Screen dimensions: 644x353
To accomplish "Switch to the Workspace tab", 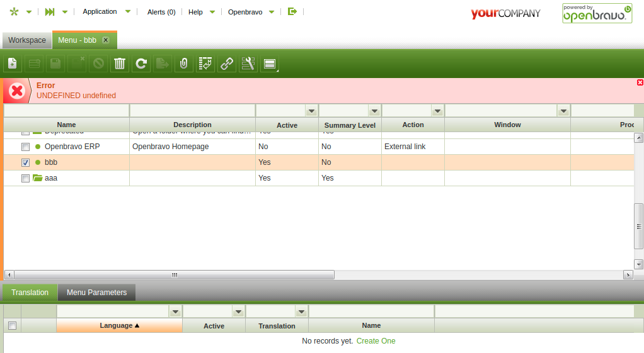I will coord(27,40).
